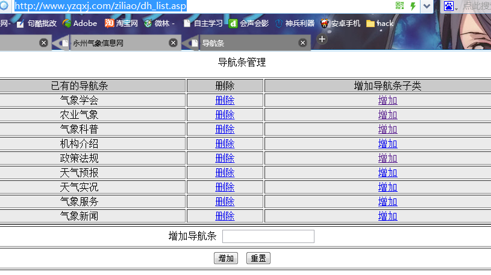
Task: Open the 安卓手机 bookmark
Action: coord(340,24)
